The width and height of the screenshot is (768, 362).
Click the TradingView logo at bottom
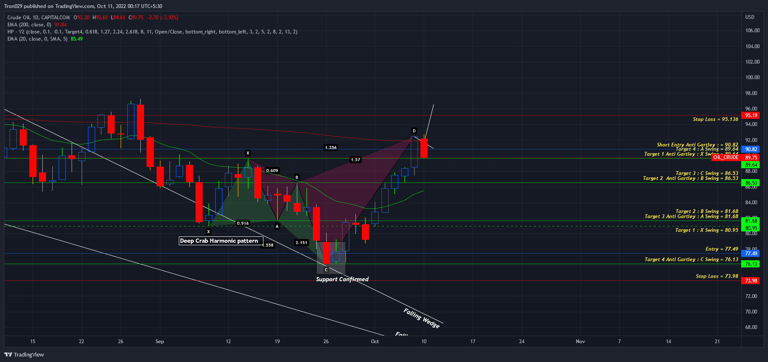coord(24,354)
